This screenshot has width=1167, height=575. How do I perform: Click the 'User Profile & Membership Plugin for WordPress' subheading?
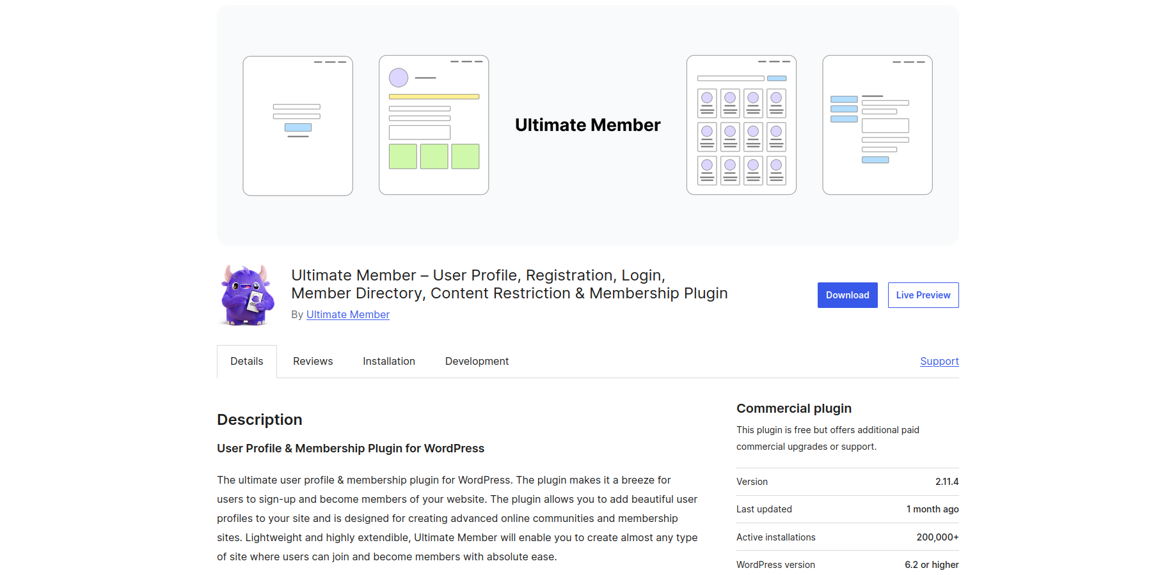351,448
